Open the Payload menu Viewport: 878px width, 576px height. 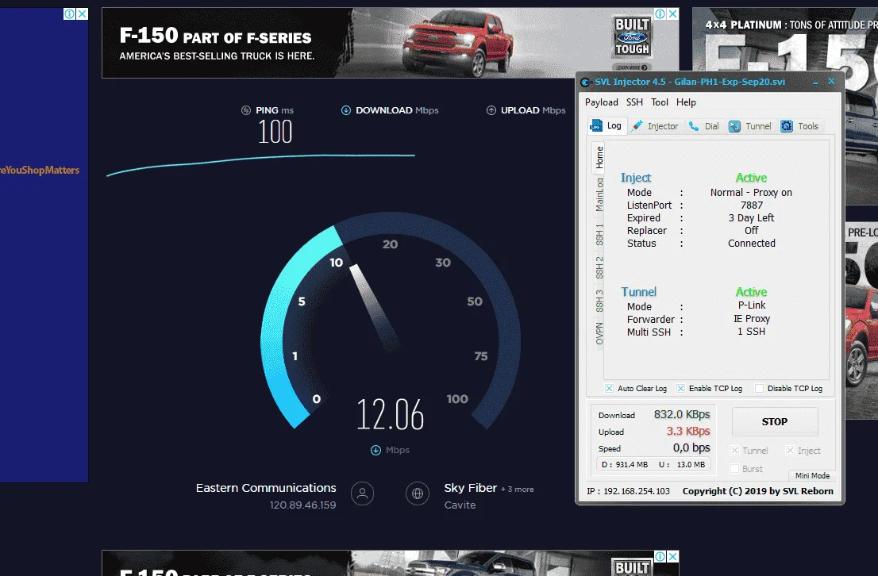602,102
